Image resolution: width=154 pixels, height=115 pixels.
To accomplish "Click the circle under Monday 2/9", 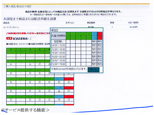I will 11,91.
